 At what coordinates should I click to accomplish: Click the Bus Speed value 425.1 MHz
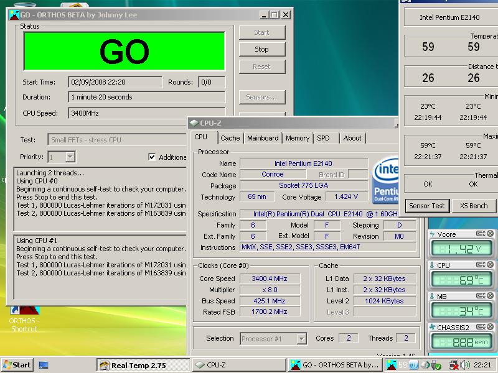270,301
